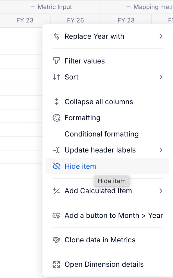The height and width of the screenshot is (278, 173).
Task: Select Clone data in Metrics
Action: [100, 240]
